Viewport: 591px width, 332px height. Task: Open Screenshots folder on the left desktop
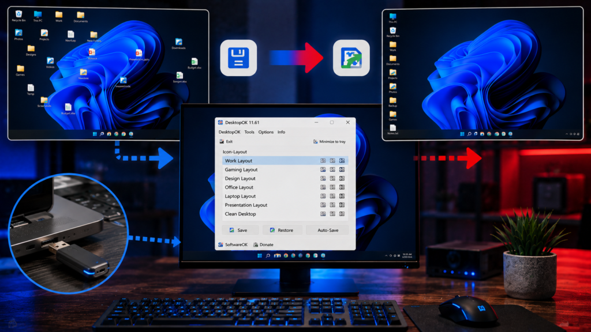[44, 101]
